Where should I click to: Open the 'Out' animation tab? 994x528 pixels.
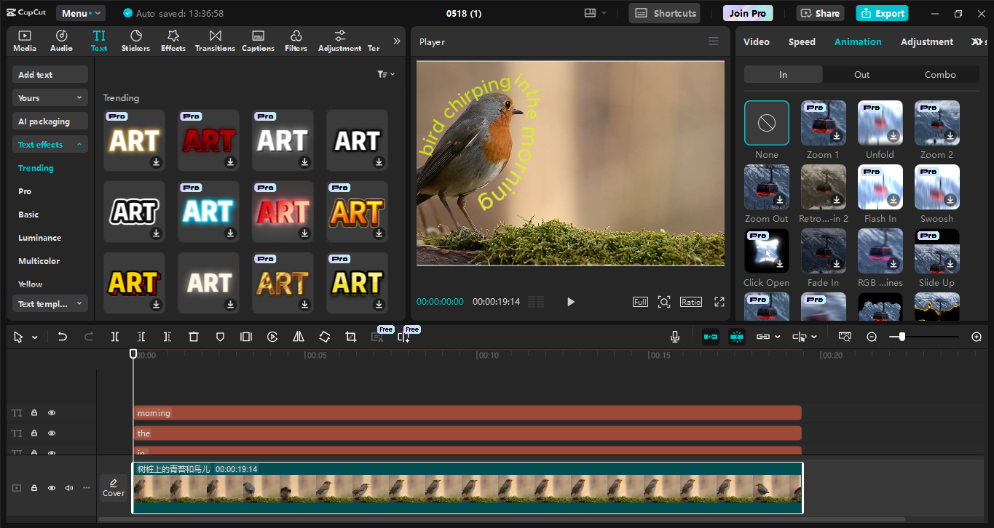861,74
